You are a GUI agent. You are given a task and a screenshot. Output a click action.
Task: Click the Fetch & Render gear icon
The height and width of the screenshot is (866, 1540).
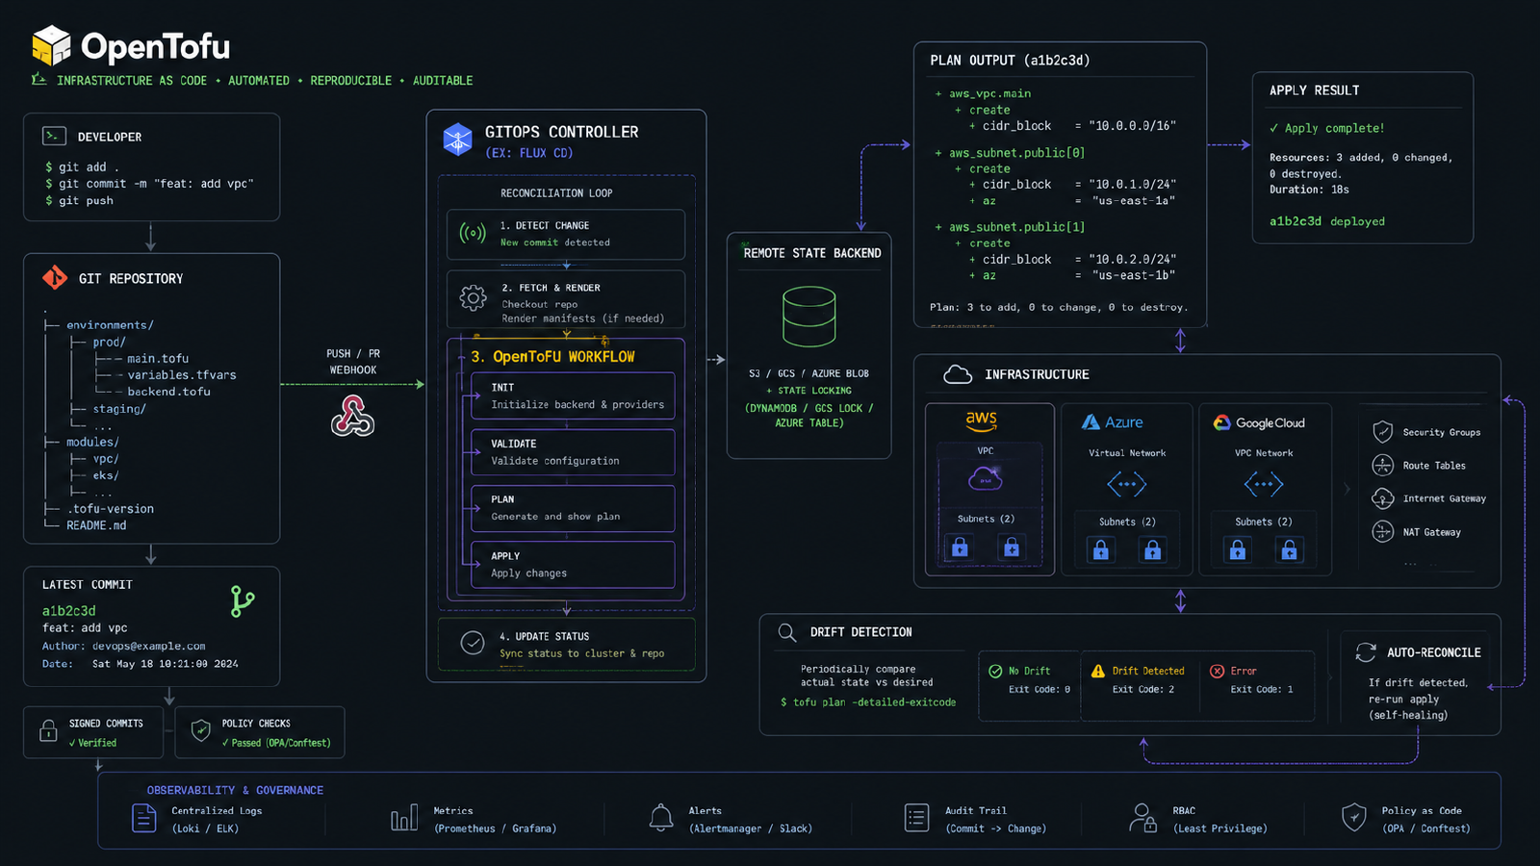click(x=473, y=298)
